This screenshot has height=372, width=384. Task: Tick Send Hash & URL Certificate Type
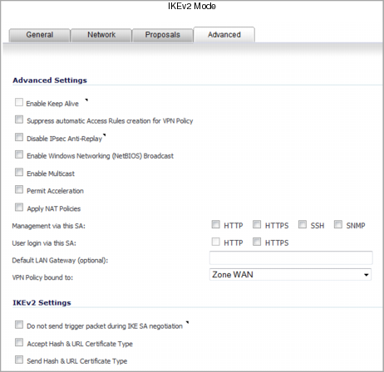pos(19,360)
